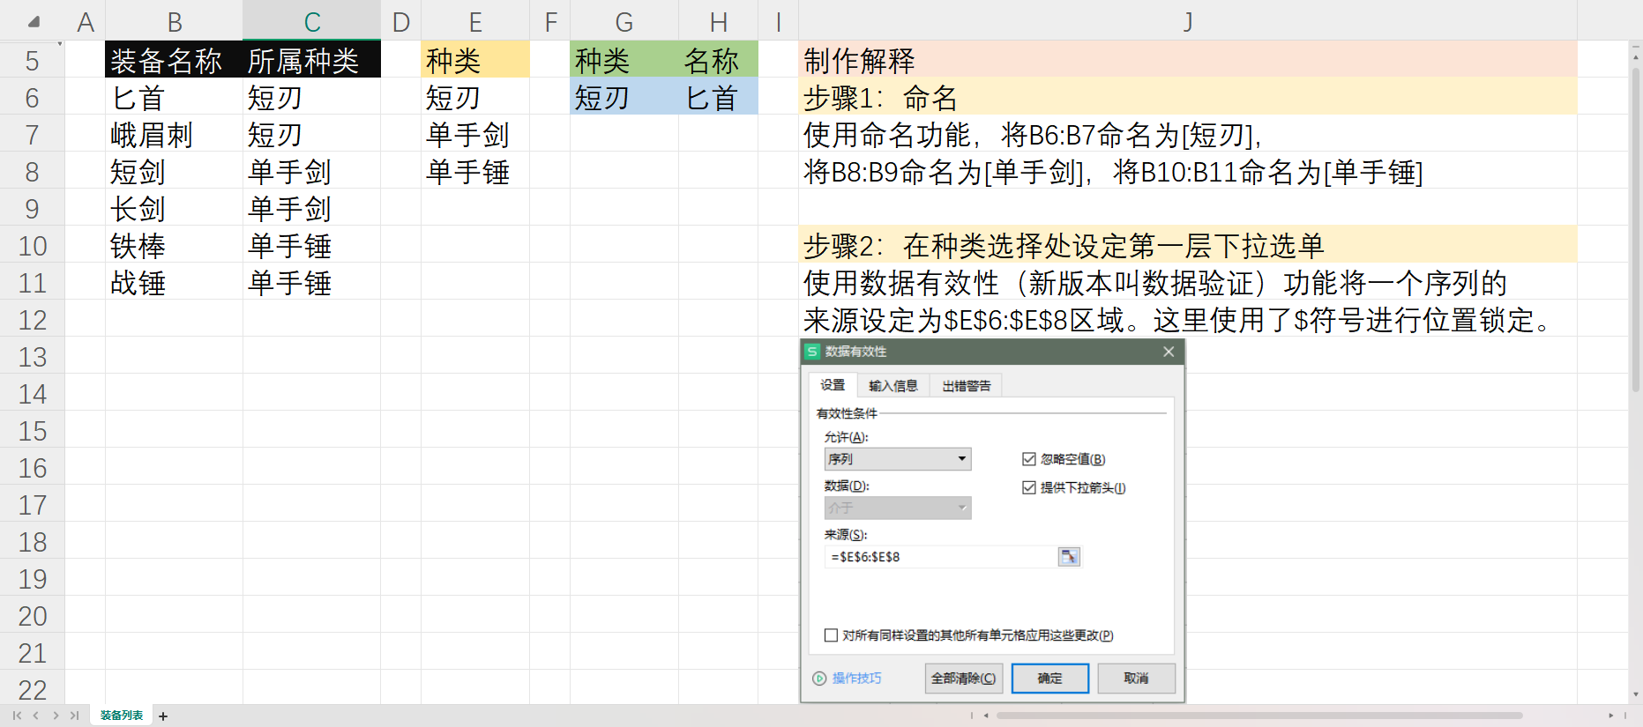
Task: Switch to the 出错警告 tab
Action: (966, 386)
